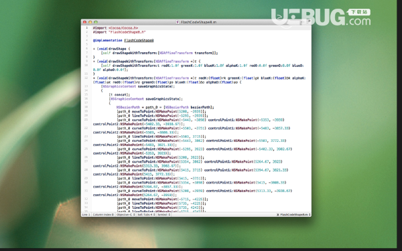Click line number 12 in the gutter
The width and height of the screenshot is (402, 251).
tap(86, 78)
